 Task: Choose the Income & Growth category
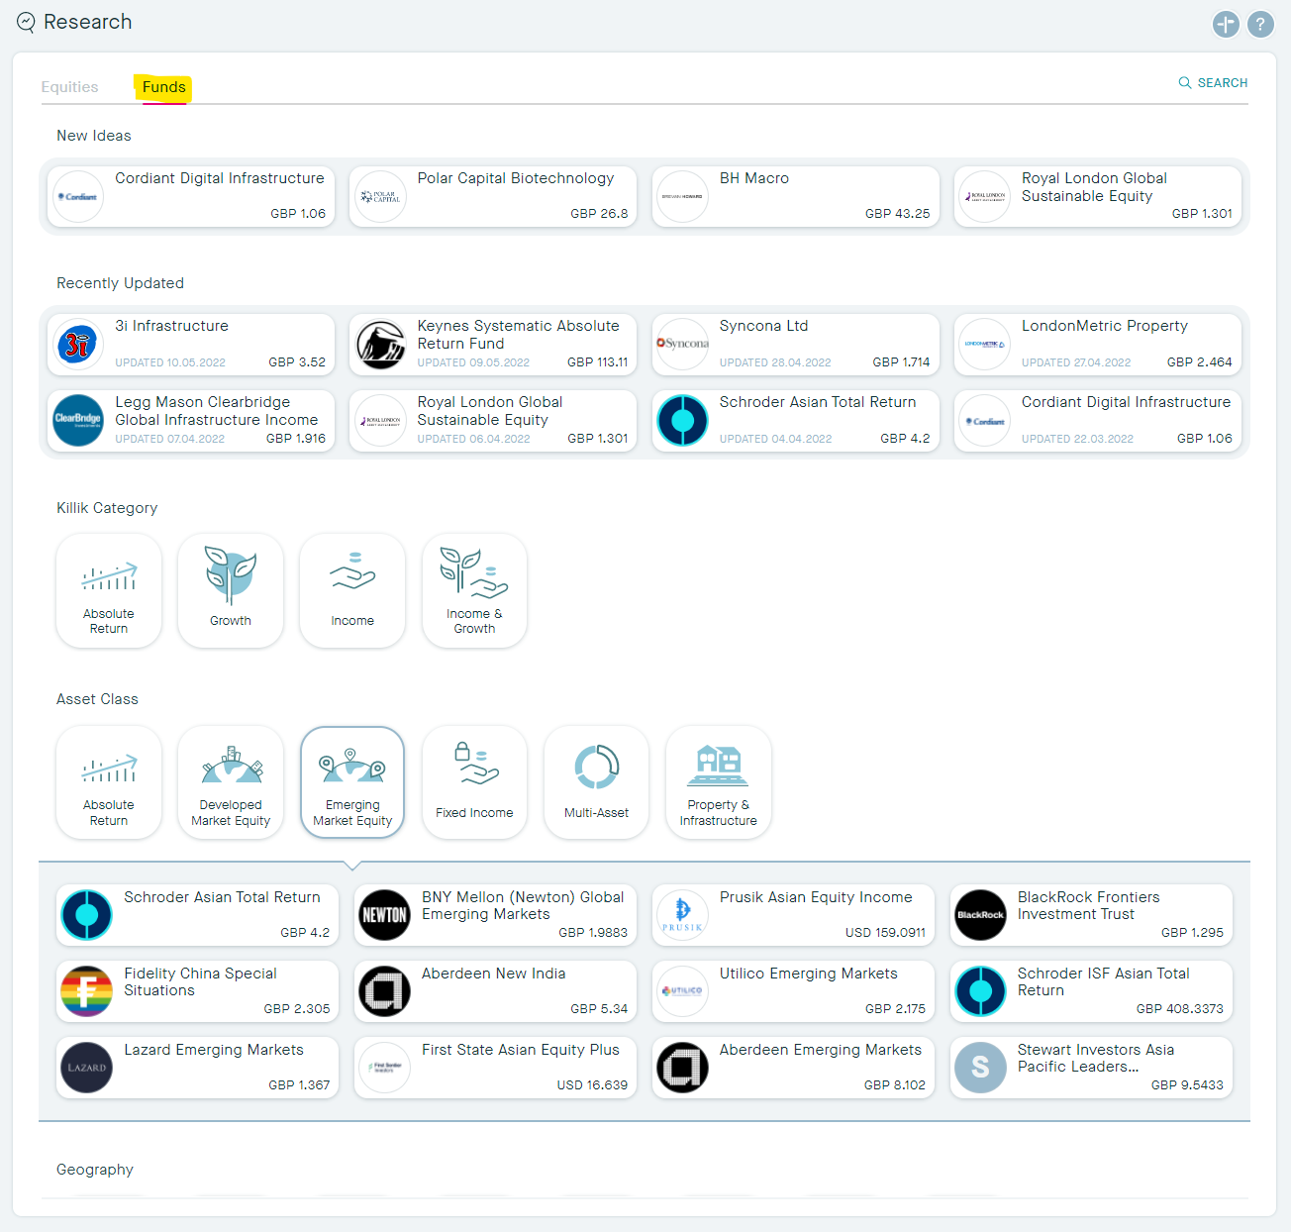click(x=474, y=591)
